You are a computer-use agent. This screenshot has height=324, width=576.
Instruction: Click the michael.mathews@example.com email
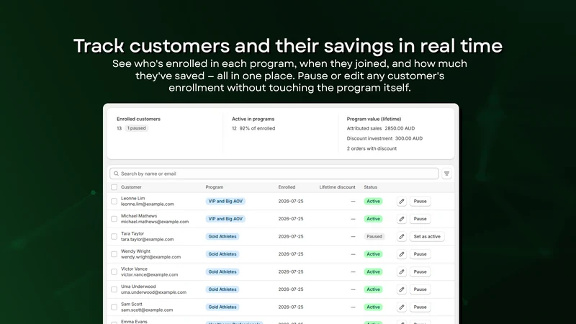pos(155,222)
